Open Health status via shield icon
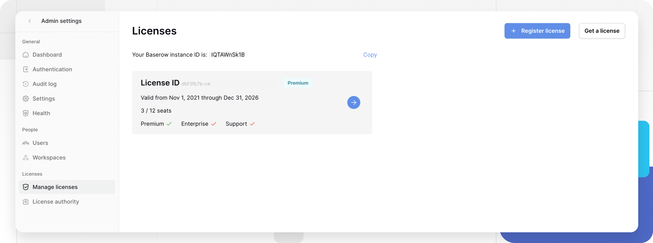653x243 pixels. 26,113
